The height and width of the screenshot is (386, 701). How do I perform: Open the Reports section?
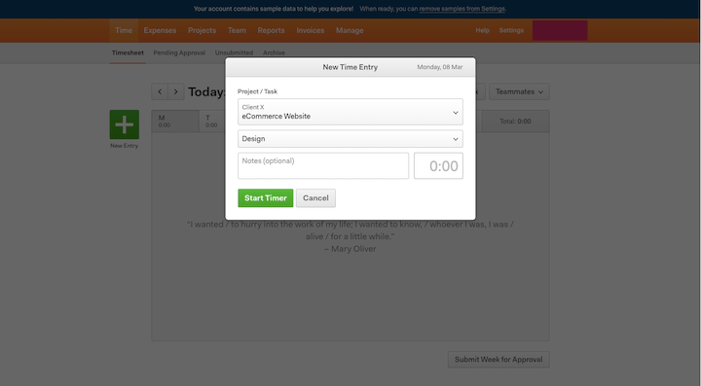tap(271, 30)
